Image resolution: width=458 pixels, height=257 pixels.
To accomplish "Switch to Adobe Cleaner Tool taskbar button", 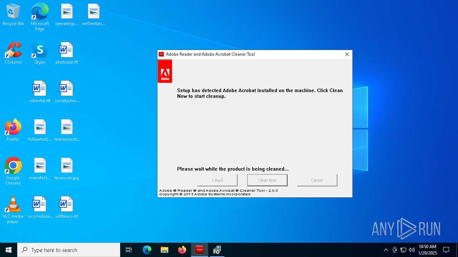I will (200, 250).
